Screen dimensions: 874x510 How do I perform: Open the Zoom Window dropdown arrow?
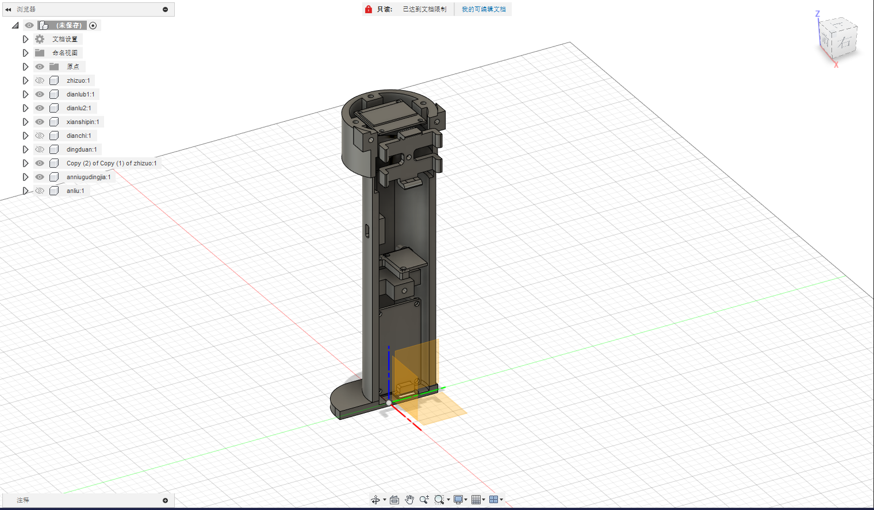448,500
